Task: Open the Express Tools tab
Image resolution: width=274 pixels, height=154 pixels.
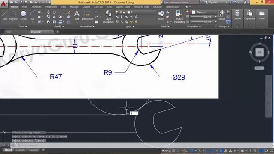Action: coord(123,7)
